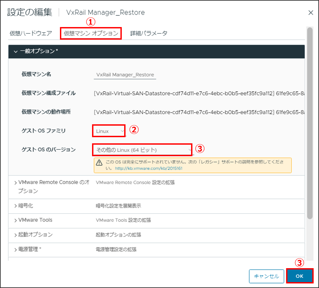
Task: Switch to the 仮想ハードウェア tab
Action: tap(31, 33)
